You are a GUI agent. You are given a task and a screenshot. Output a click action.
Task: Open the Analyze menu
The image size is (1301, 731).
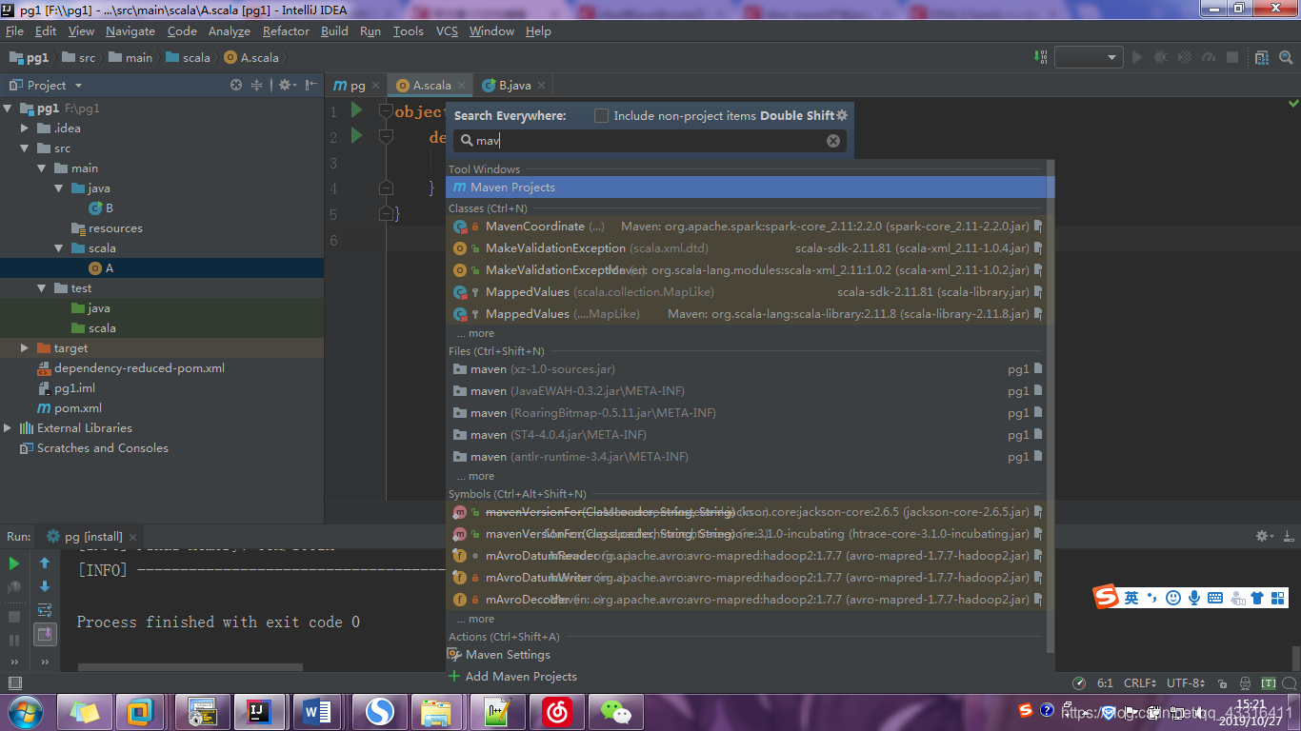coord(230,31)
